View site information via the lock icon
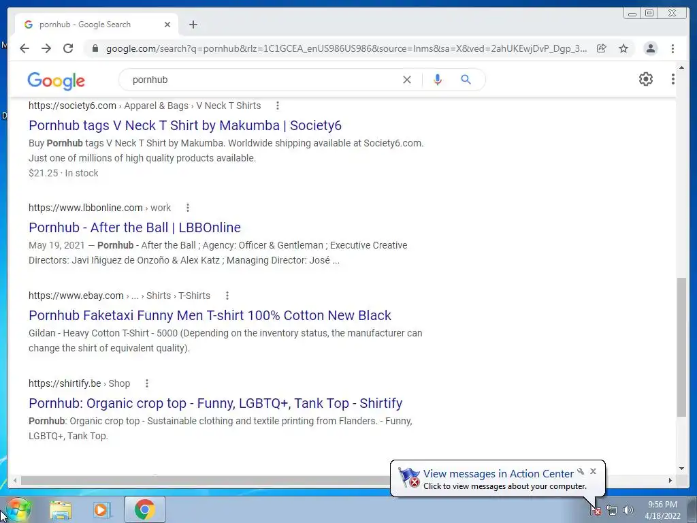697x523 pixels. pos(95,48)
